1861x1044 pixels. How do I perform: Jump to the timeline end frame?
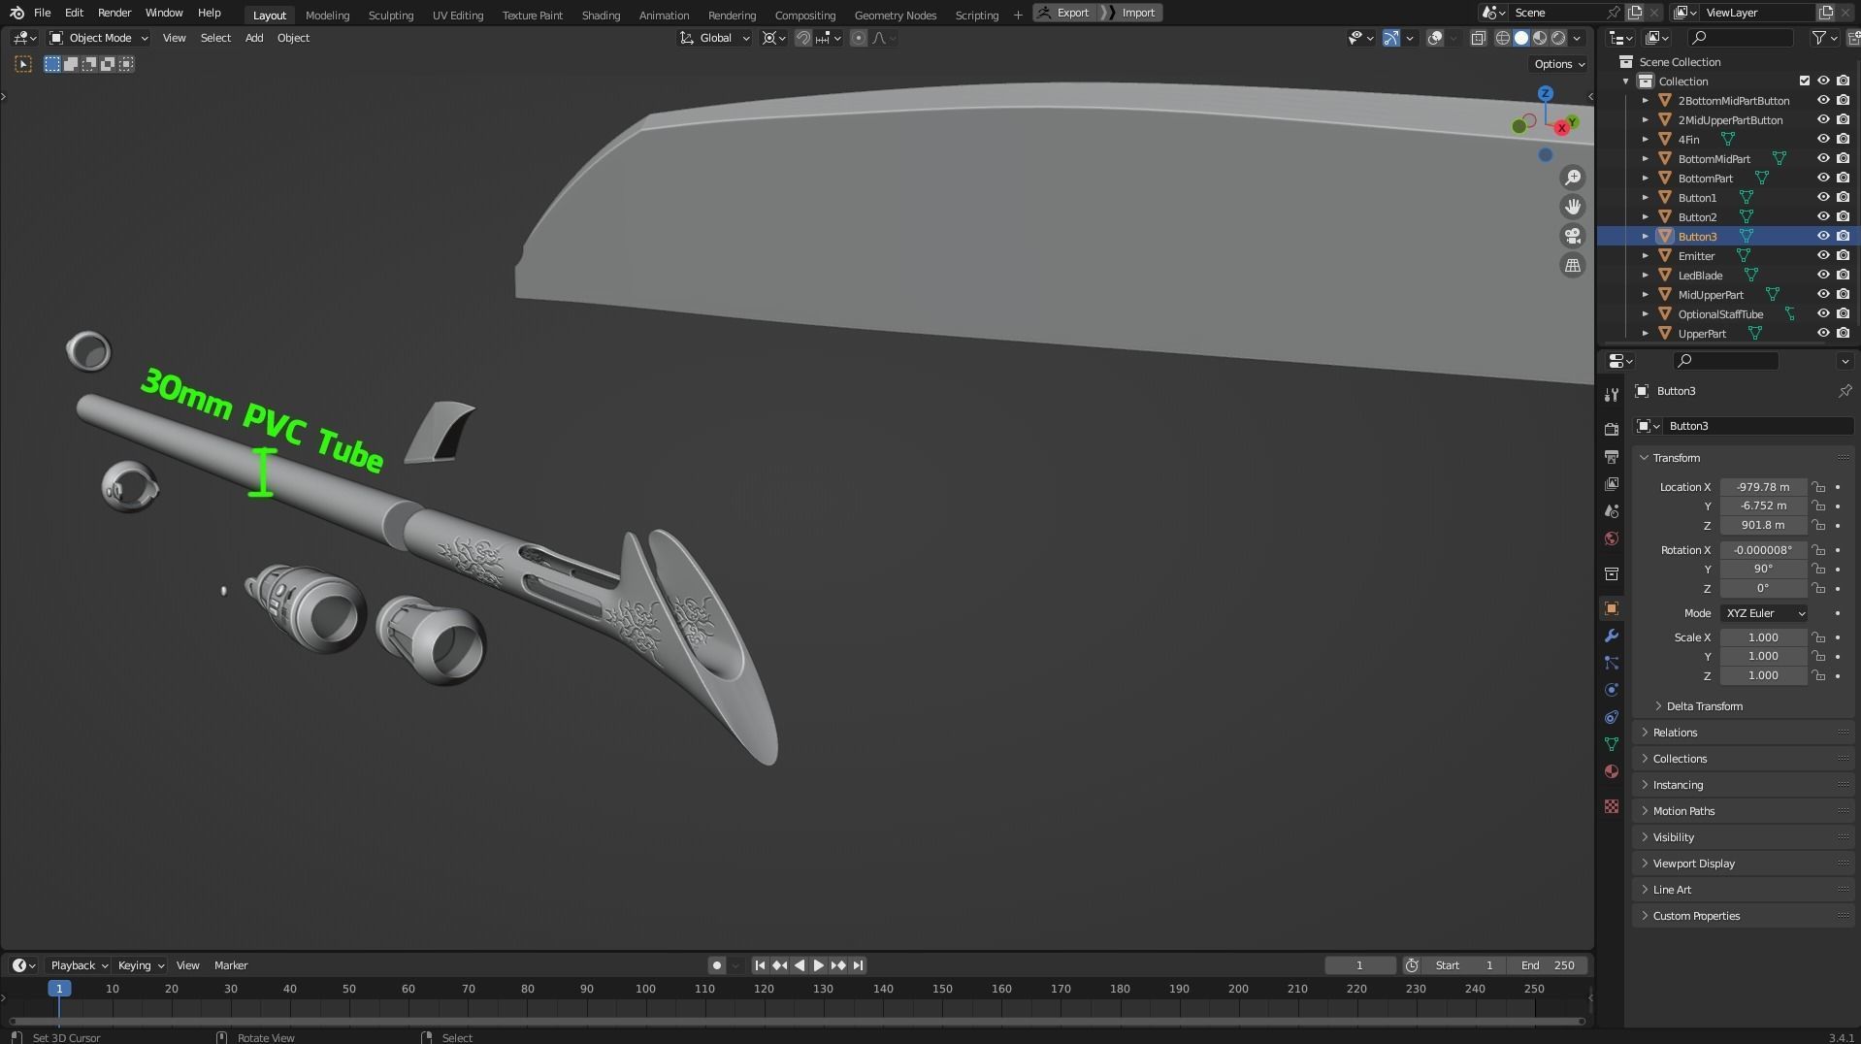point(858,965)
